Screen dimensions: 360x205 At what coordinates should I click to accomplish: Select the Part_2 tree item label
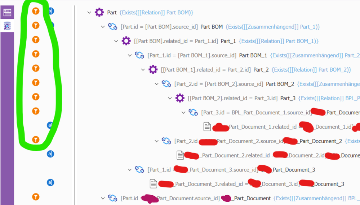tap(261, 70)
